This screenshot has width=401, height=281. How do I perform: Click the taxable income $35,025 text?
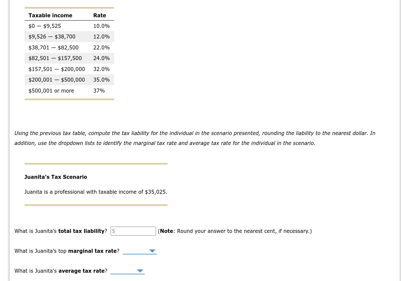155,192
